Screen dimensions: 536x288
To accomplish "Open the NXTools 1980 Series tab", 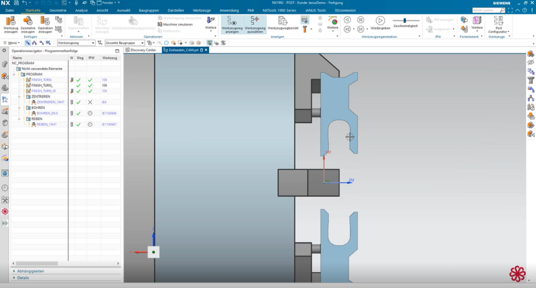I will 280,11.
